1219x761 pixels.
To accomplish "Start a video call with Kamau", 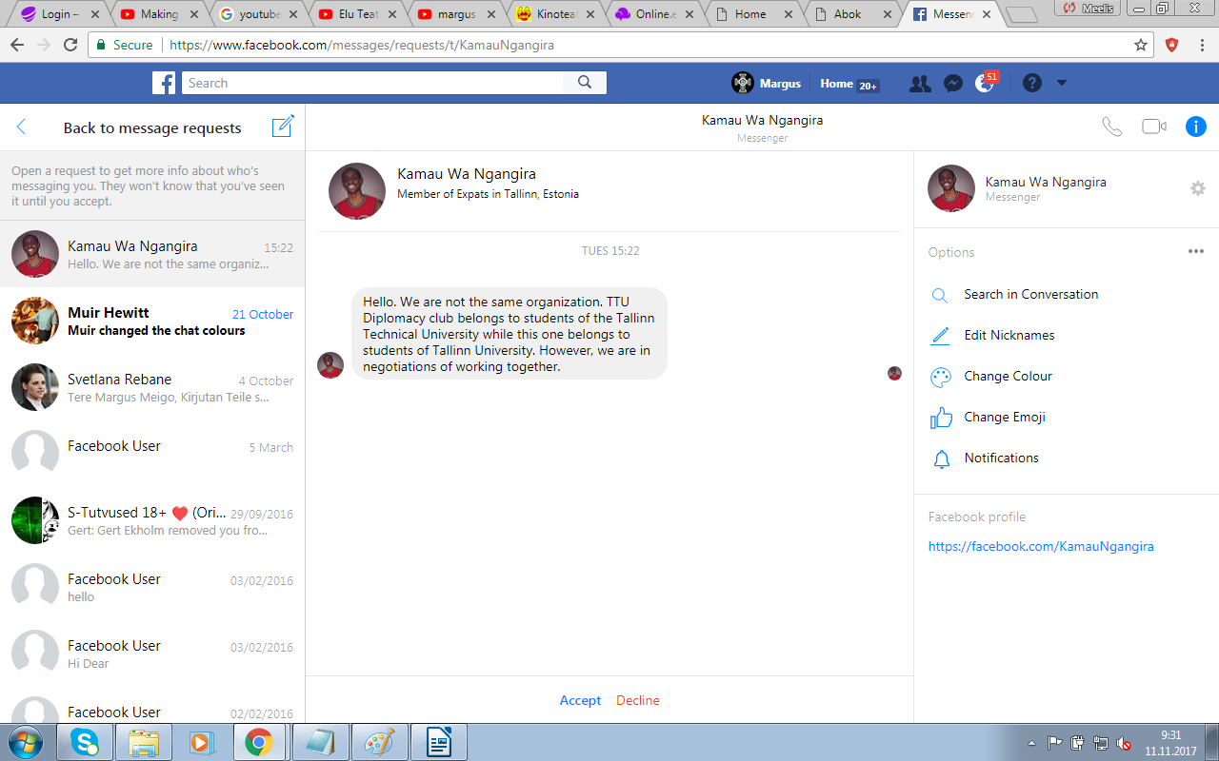I will click(1154, 127).
